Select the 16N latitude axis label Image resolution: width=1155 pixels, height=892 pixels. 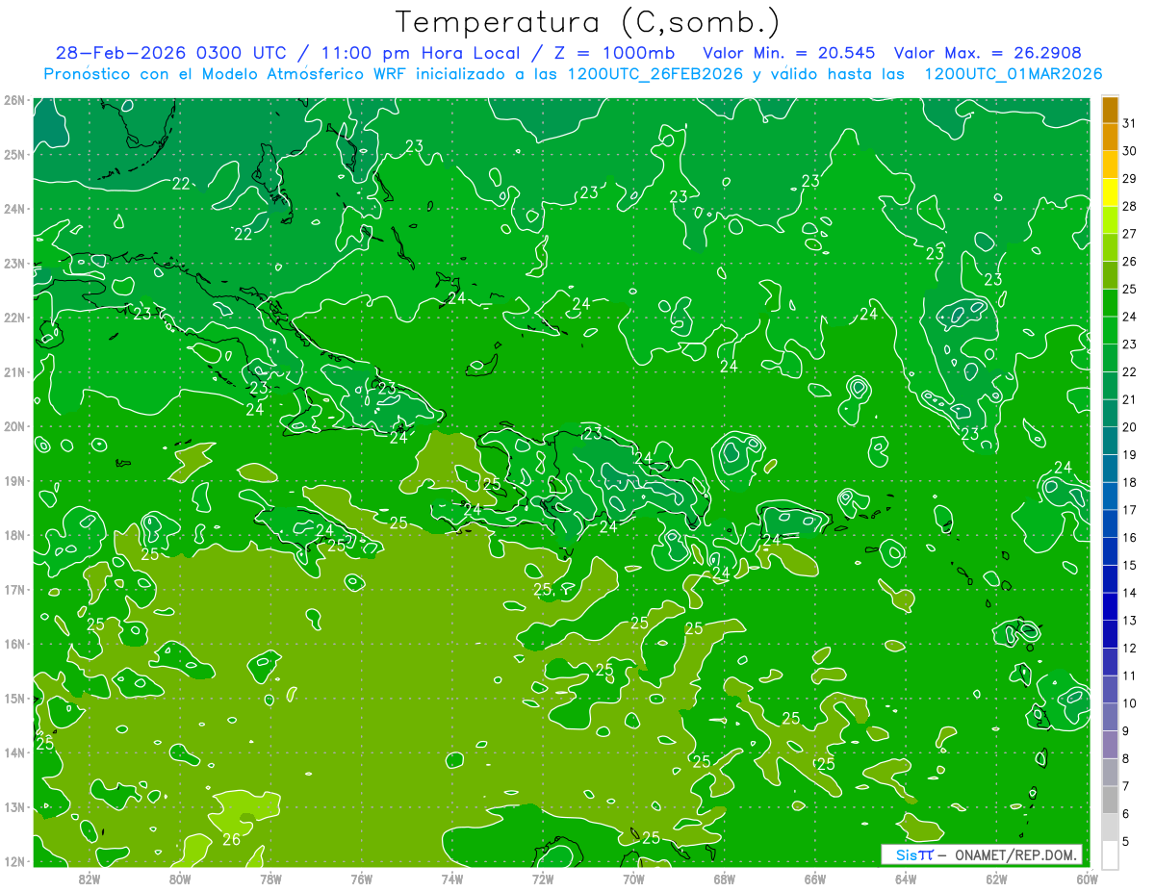pyautogui.click(x=13, y=644)
